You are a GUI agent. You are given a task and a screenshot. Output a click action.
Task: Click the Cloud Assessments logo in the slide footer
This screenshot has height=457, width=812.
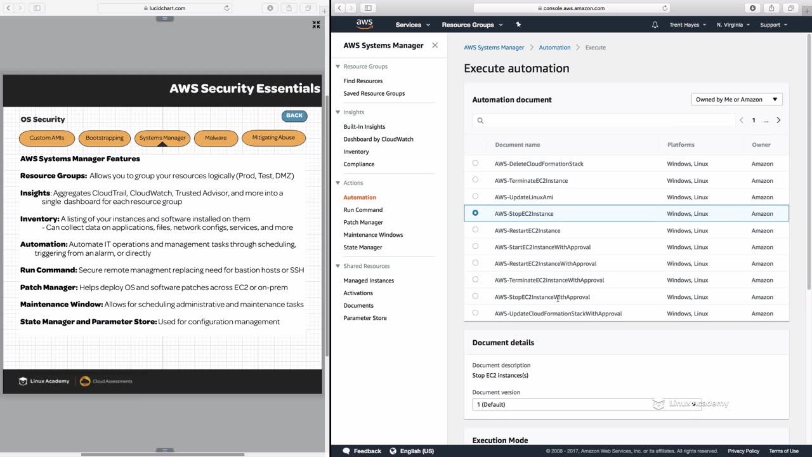pyautogui.click(x=106, y=381)
